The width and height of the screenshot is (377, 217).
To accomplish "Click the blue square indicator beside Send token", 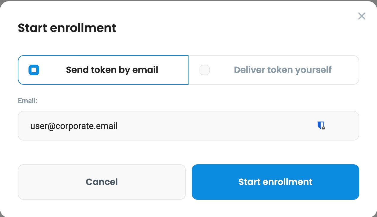I will coord(34,70).
